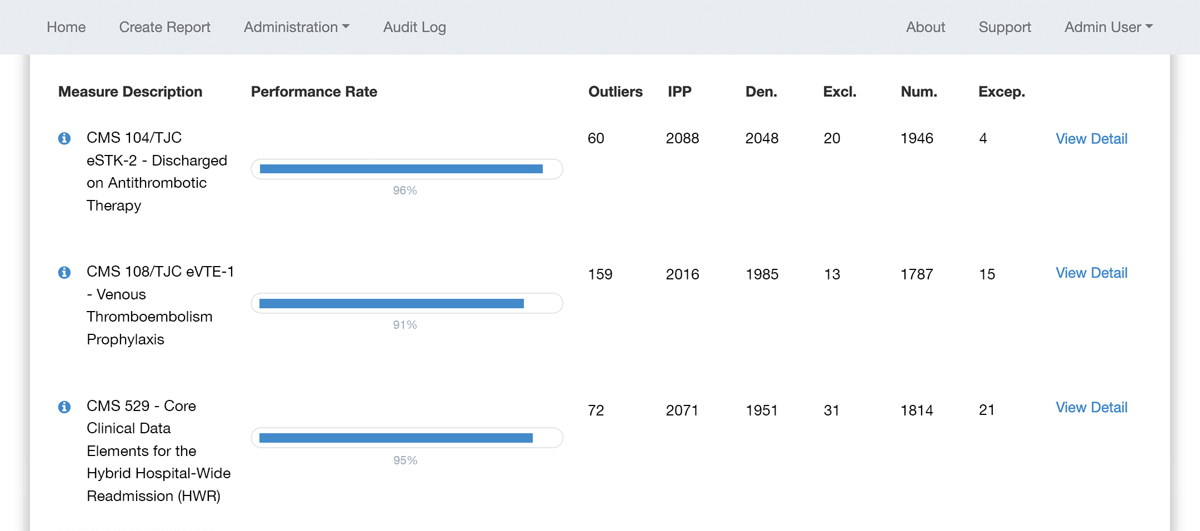1200x531 pixels.
Task: Open the Audit Log page
Action: point(414,27)
